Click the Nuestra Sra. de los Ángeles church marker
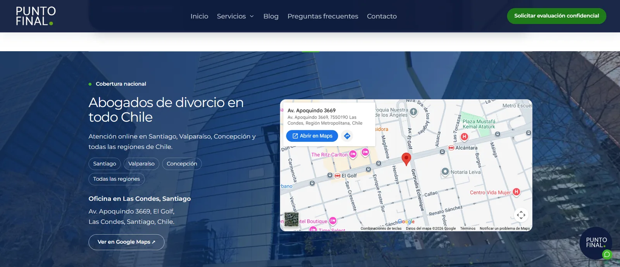 tap(413, 112)
